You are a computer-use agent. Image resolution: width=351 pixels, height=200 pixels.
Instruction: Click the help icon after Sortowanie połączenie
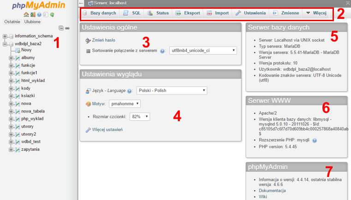[162, 51]
